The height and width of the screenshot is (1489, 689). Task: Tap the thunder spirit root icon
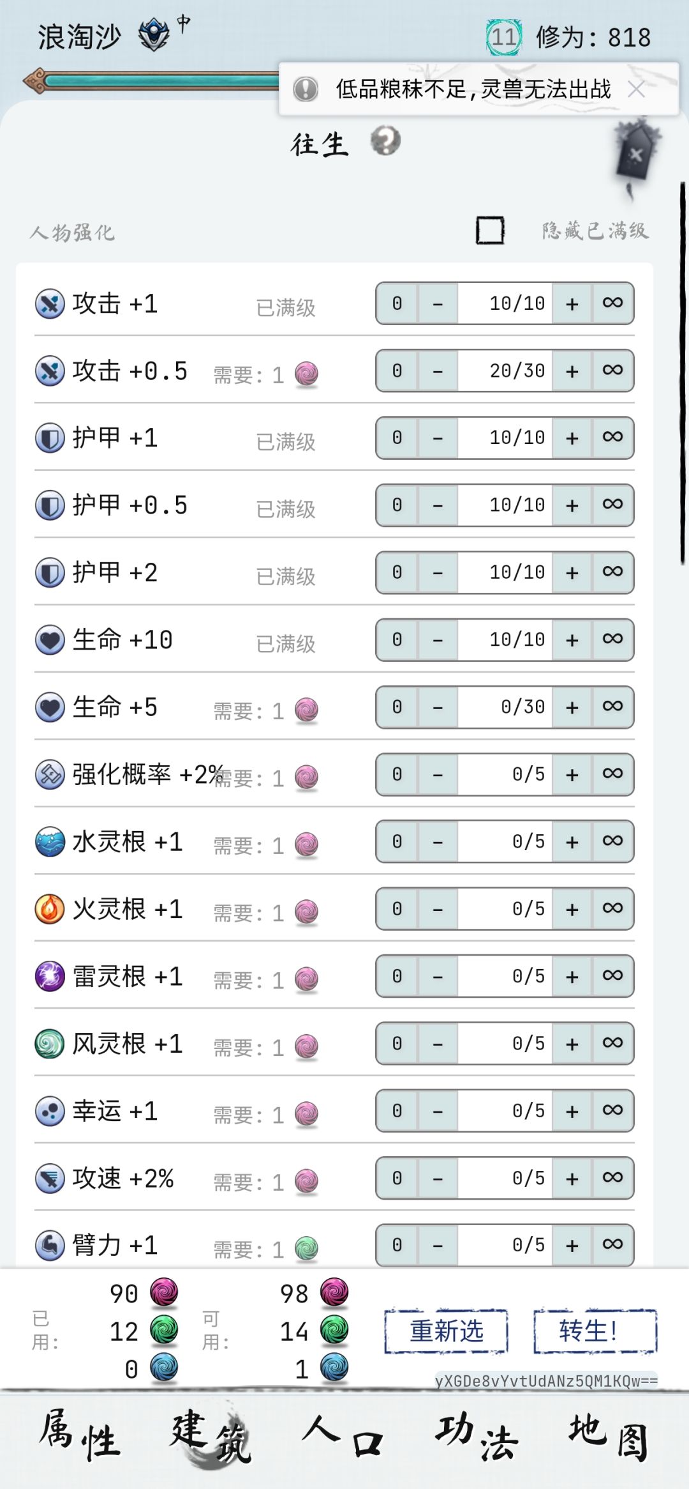pos(50,977)
